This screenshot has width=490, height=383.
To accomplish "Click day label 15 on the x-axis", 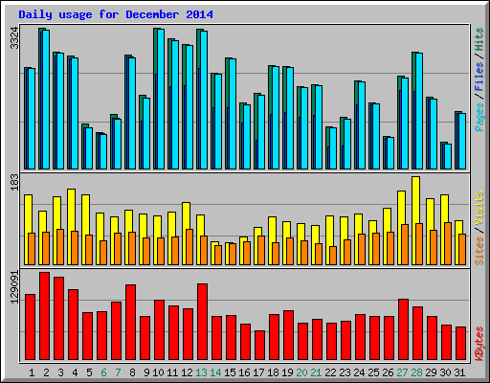I will click(230, 372).
